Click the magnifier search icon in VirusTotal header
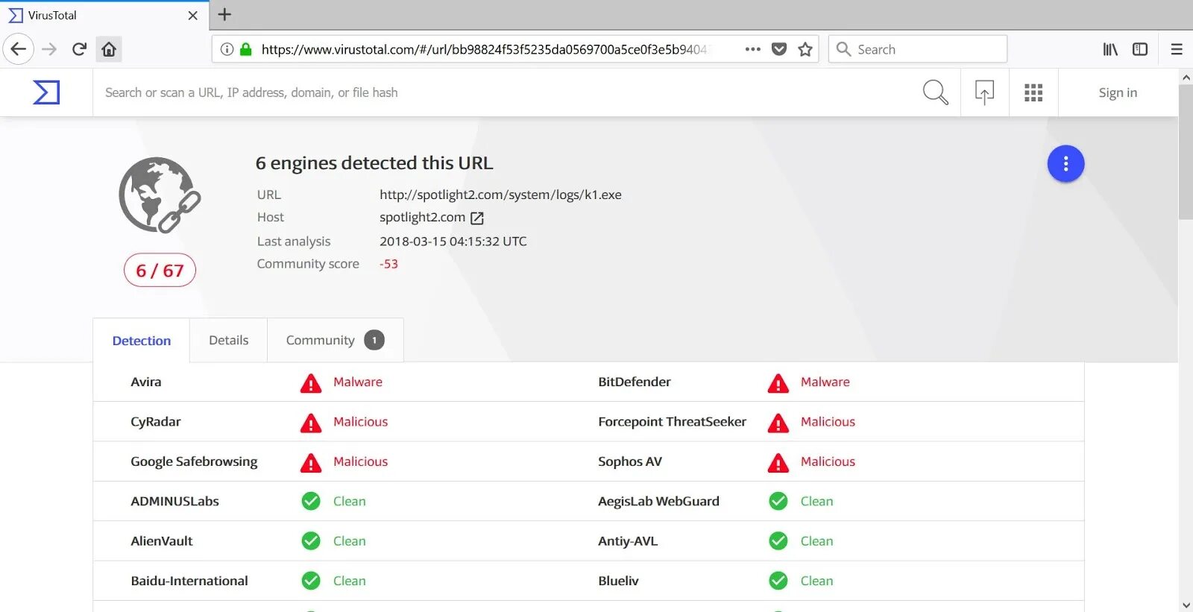This screenshot has height=612, width=1193. [x=935, y=92]
